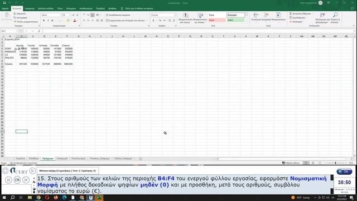Click the insert function fx icon
The height and width of the screenshot is (201, 357).
click(39, 31)
